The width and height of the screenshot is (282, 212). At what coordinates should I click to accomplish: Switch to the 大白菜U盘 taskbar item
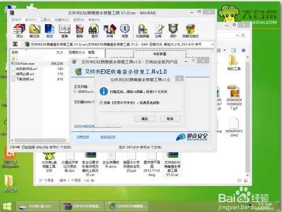click(x=38, y=206)
